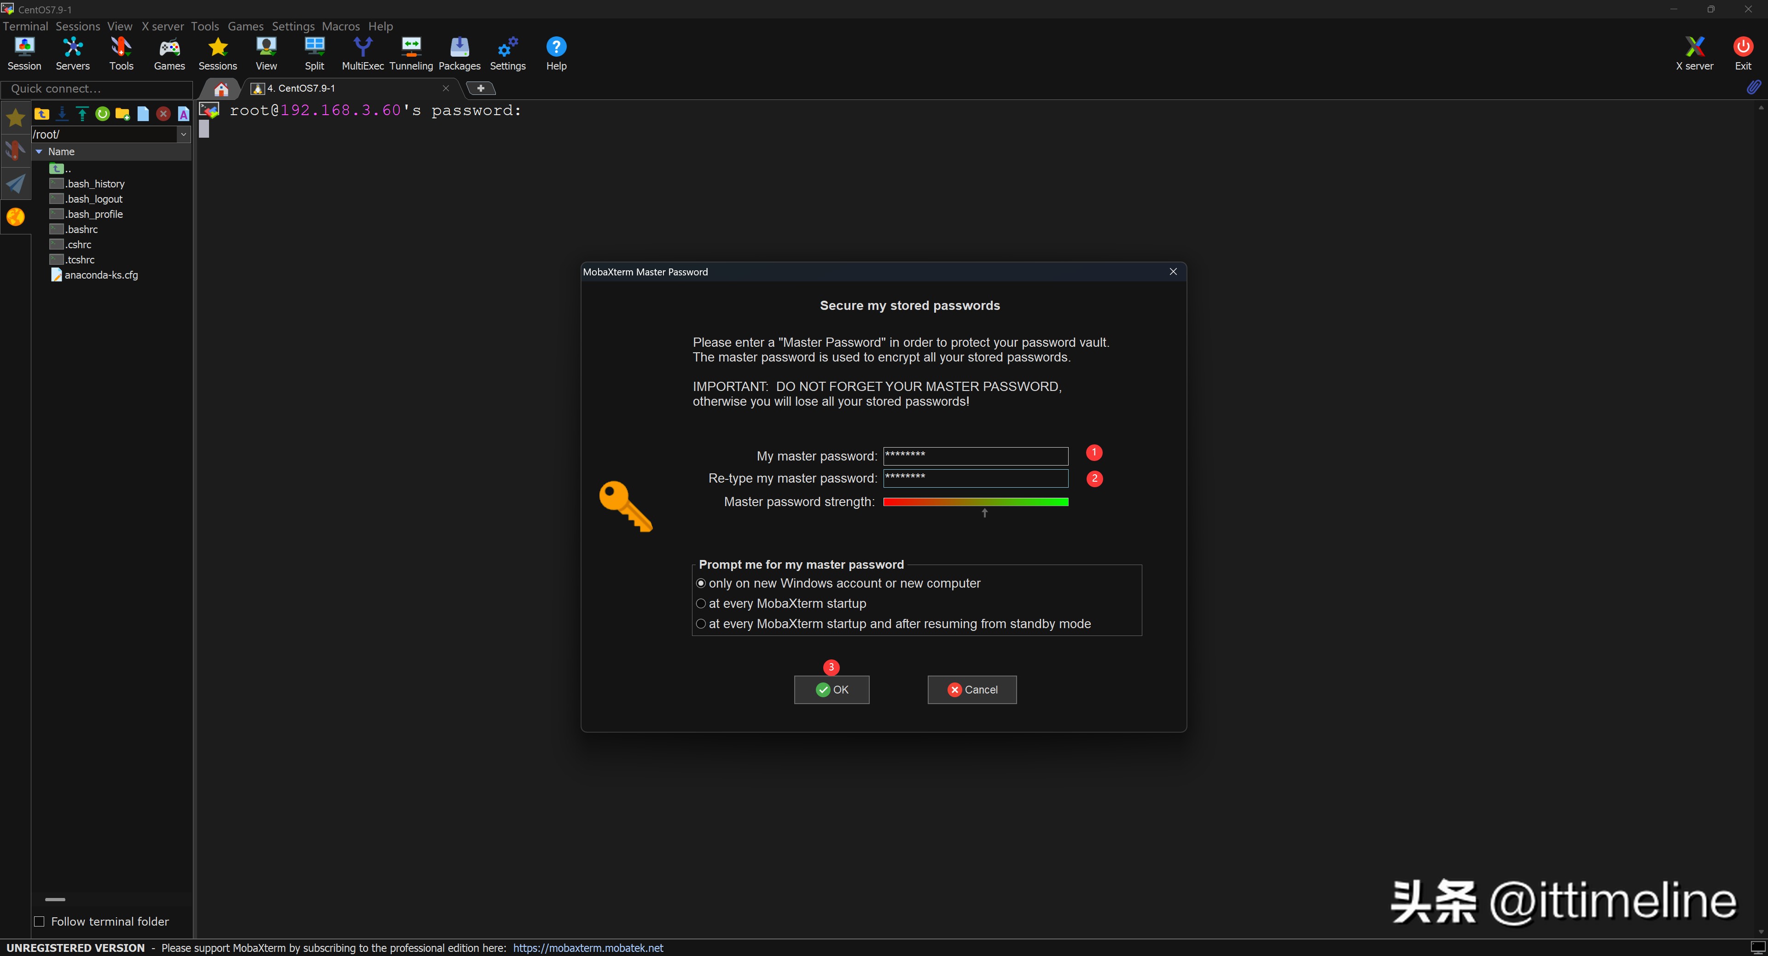The height and width of the screenshot is (956, 1768).
Task: Click the green refresh icon in SFTP panel
Action: tap(102, 114)
